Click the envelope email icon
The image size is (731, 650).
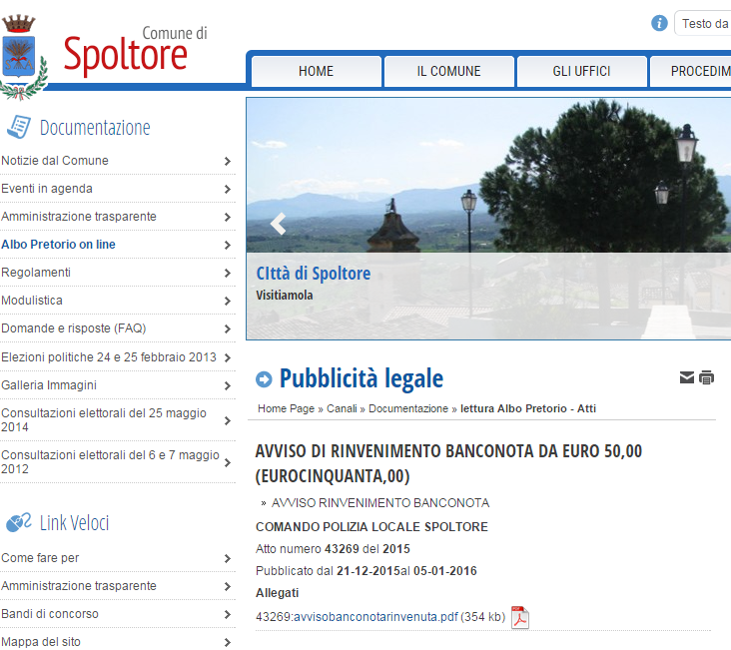(687, 377)
